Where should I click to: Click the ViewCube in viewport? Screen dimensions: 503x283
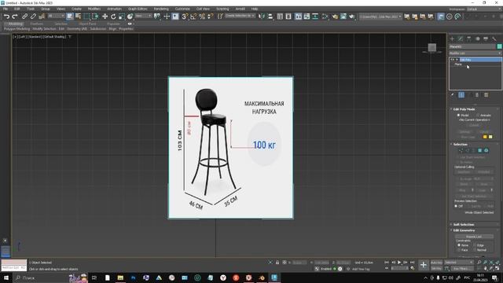[x=432, y=48]
